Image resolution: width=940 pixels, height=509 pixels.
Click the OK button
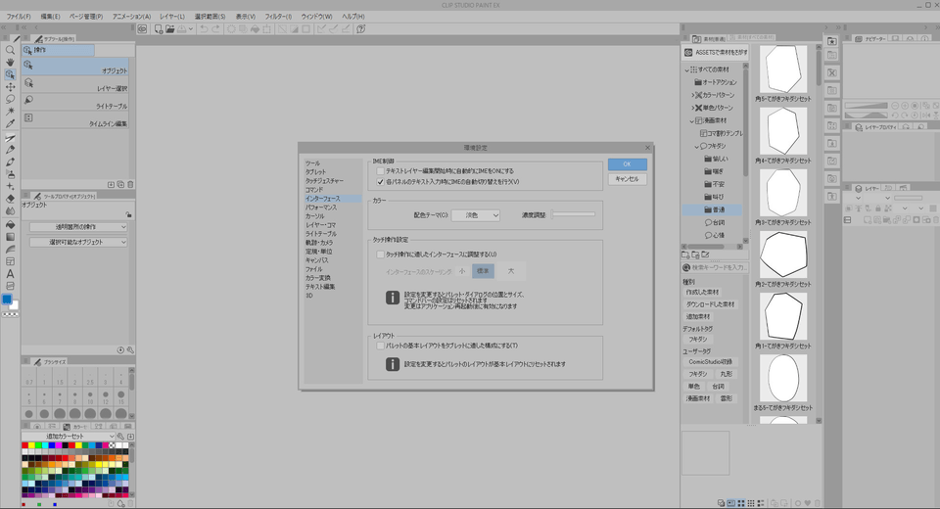coord(627,164)
